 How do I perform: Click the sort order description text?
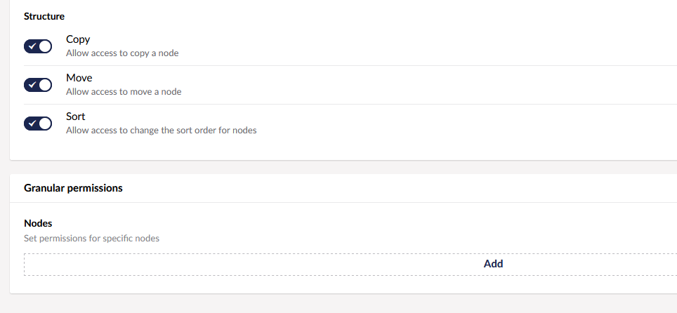[x=161, y=130]
